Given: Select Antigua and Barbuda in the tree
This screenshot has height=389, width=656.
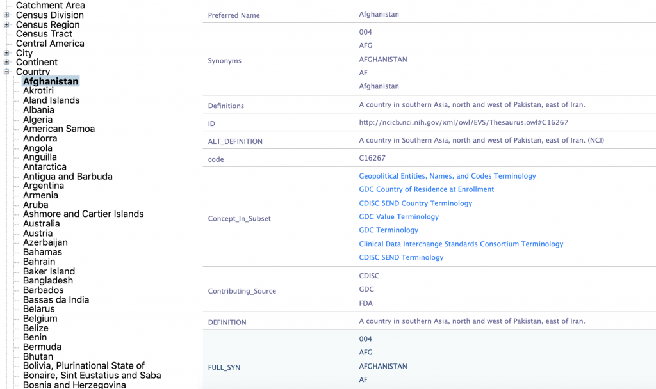Looking at the screenshot, I should point(68,177).
